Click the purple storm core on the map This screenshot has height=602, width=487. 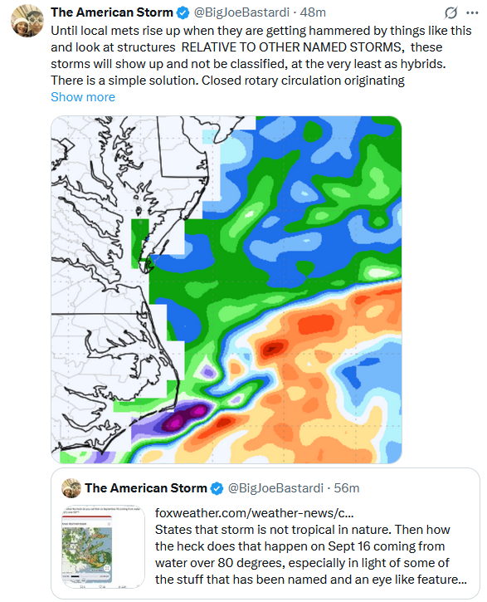(185, 417)
